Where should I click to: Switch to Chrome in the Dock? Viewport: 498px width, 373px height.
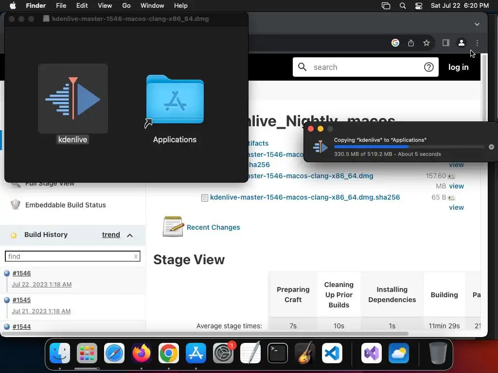[x=169, y=353]
